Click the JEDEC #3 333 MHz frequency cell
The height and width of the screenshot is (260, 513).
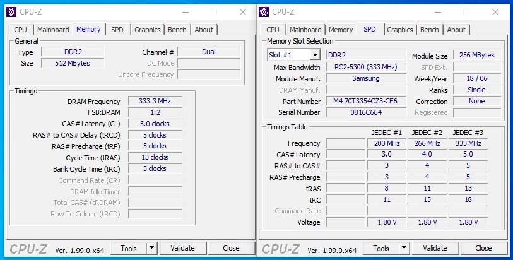468,143
